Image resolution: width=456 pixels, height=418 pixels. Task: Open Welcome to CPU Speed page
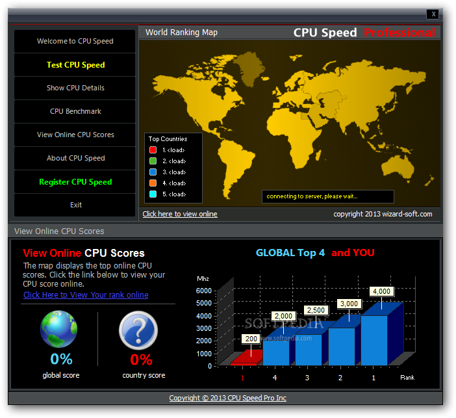pyautogui.click(x=75, y=41)
